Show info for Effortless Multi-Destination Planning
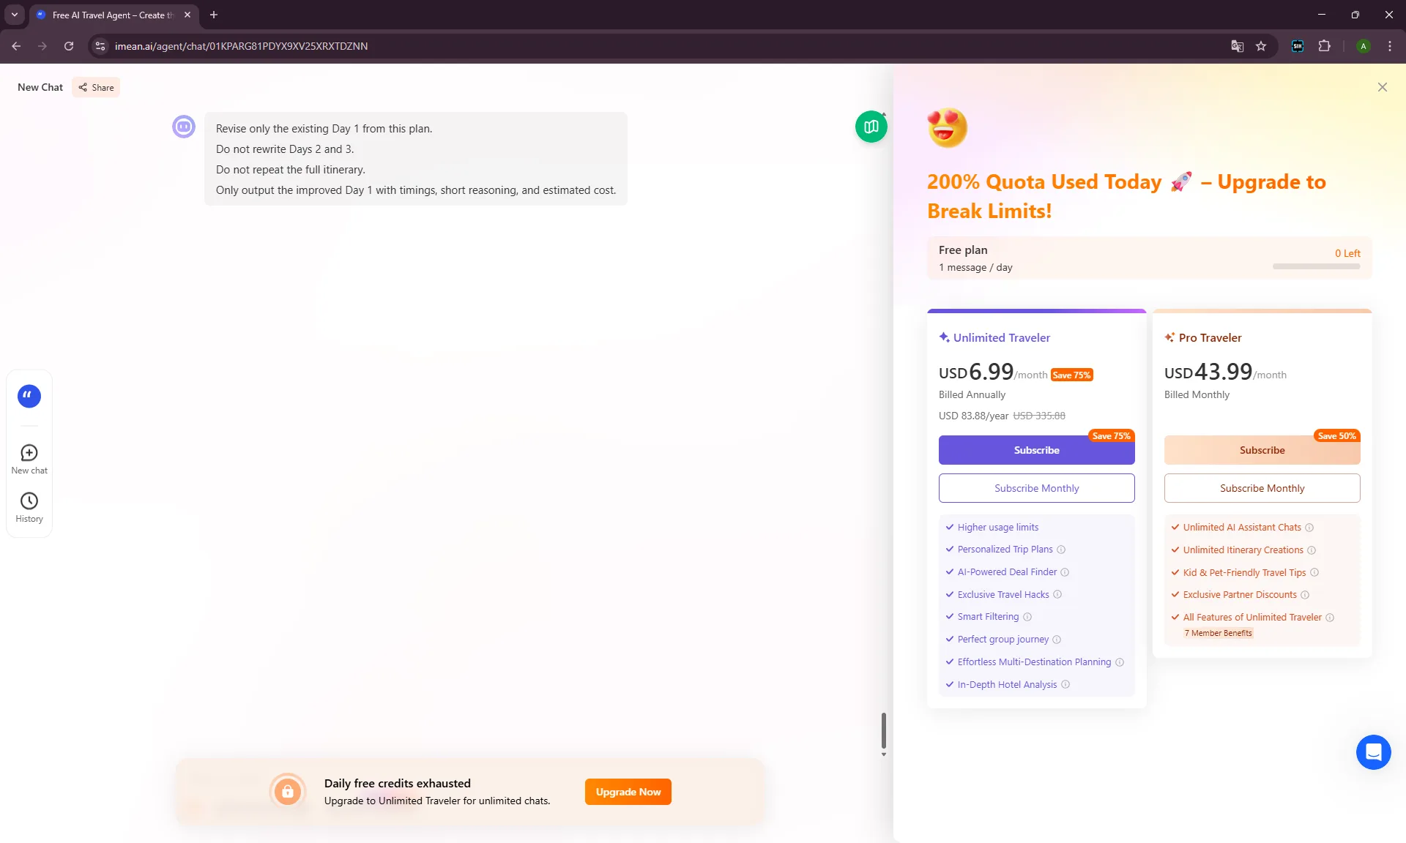The width and height of the screenshot is (1406, 843). tap(1120, 662)
